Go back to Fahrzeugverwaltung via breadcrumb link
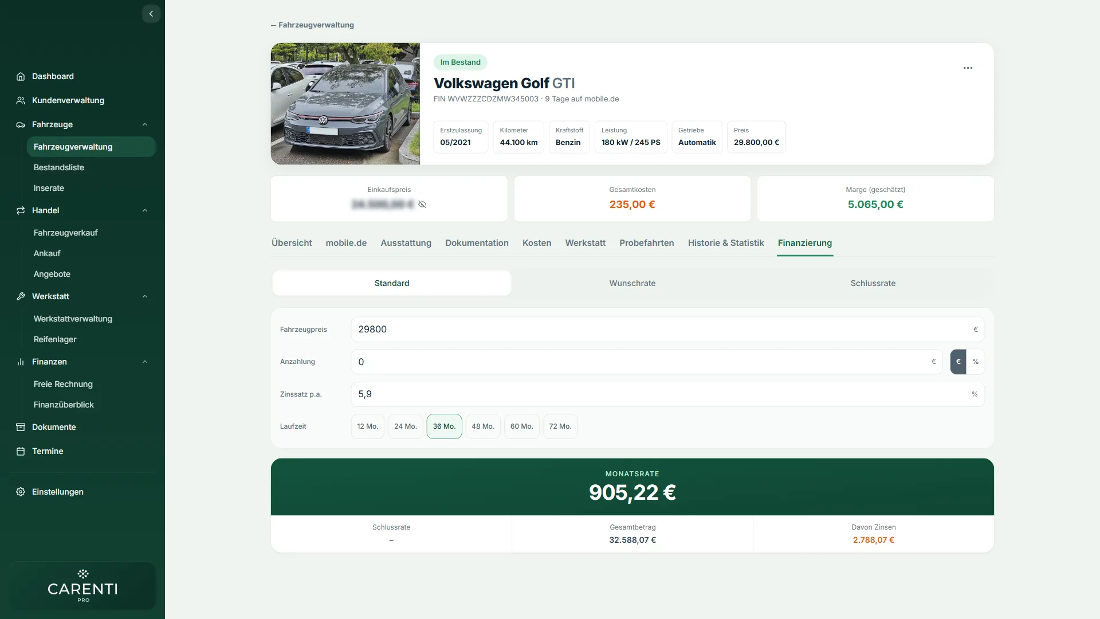The image size is (1100, 619). pyautogui.click(x=312, y=25)
